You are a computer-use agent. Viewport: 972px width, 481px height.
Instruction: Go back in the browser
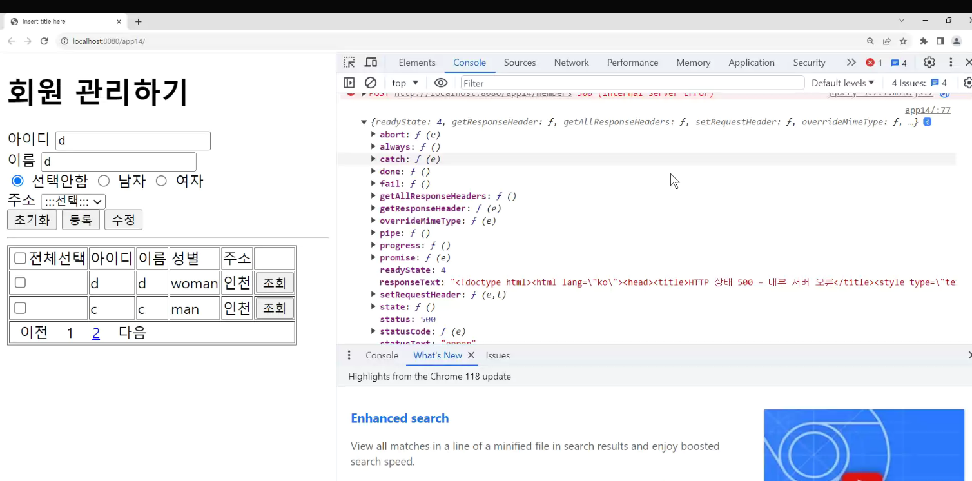pos(12,41)
